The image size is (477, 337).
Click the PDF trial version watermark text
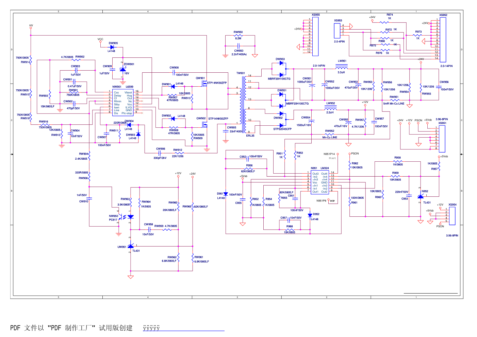(71, 328)
